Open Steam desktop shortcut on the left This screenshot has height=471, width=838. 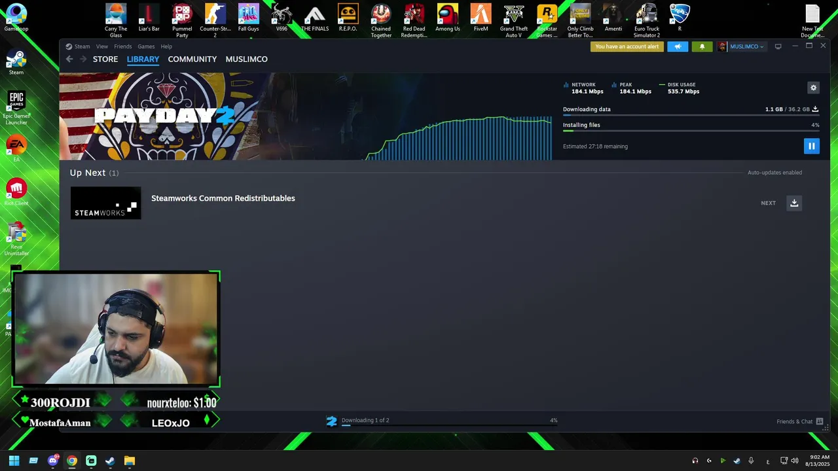tap(16, 61)
